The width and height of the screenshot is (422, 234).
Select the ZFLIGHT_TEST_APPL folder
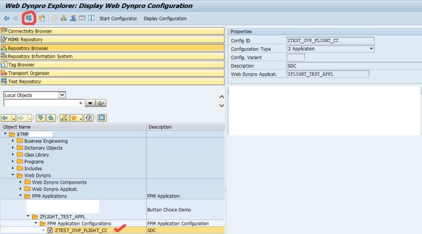[x=62, y=217]
